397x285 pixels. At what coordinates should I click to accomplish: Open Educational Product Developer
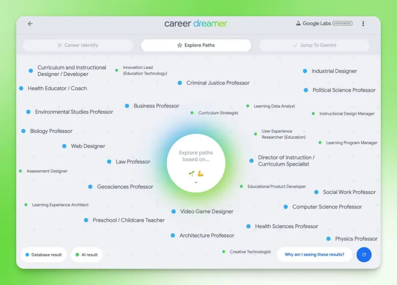(x=273, y=186)
